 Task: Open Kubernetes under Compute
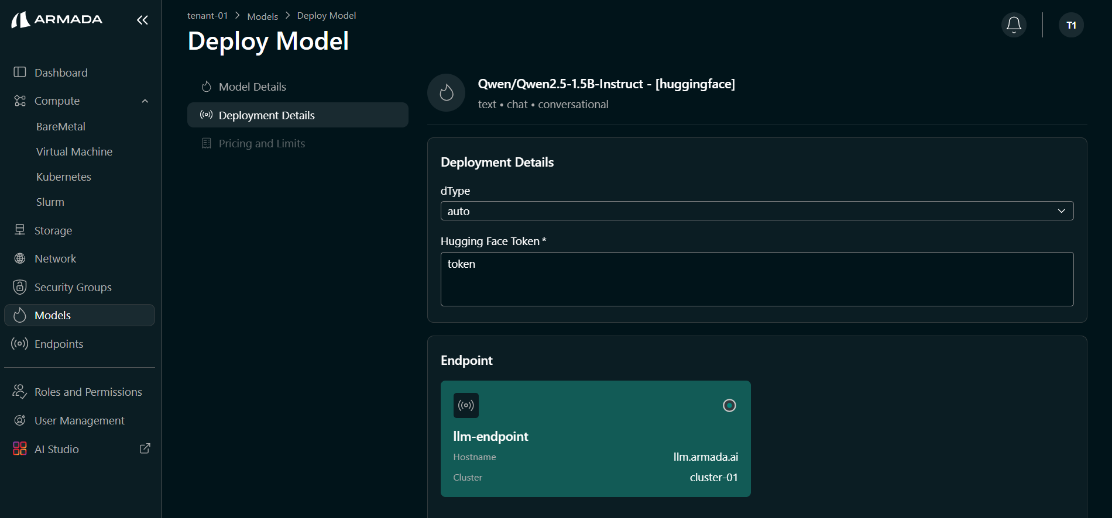click(x=64, y=177)
